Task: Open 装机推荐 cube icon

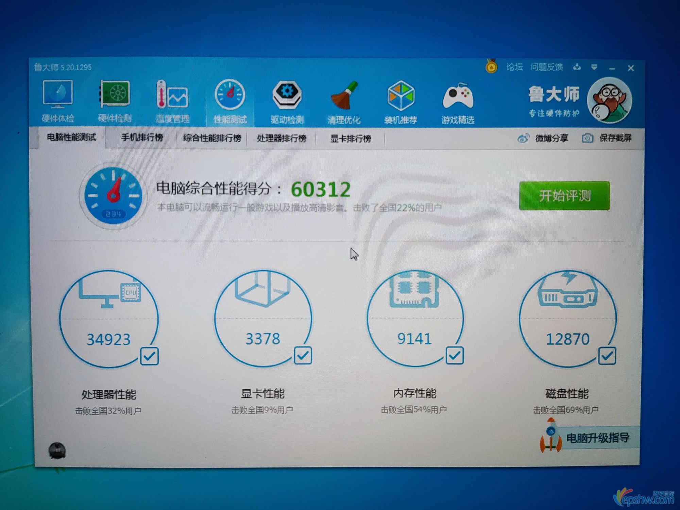Action: (x=401, y=96)
